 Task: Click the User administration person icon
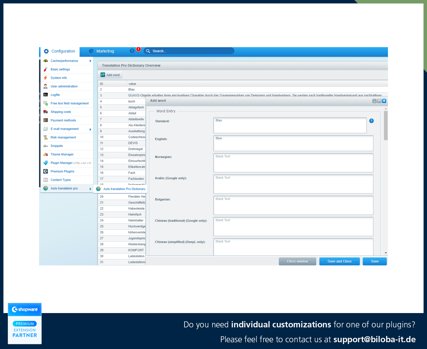46,86
